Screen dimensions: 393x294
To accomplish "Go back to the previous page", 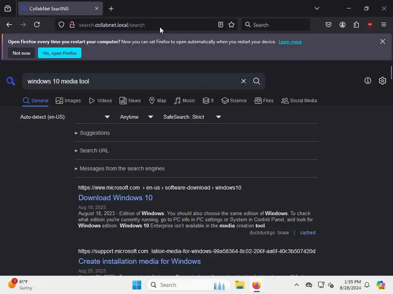I will coord(9,25).
